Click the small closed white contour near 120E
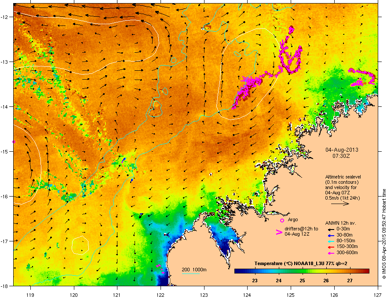 point(80,245)
